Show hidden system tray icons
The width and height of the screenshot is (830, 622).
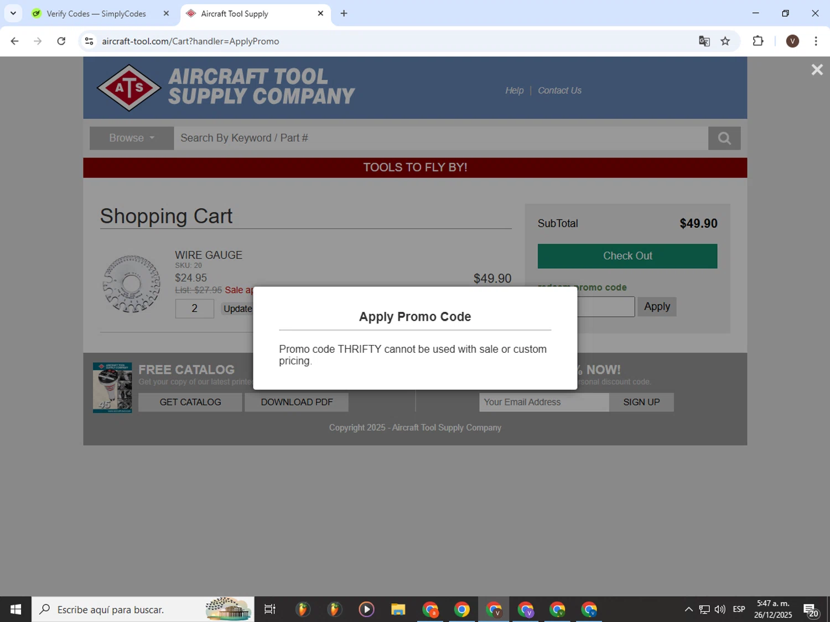pos(688,609)
